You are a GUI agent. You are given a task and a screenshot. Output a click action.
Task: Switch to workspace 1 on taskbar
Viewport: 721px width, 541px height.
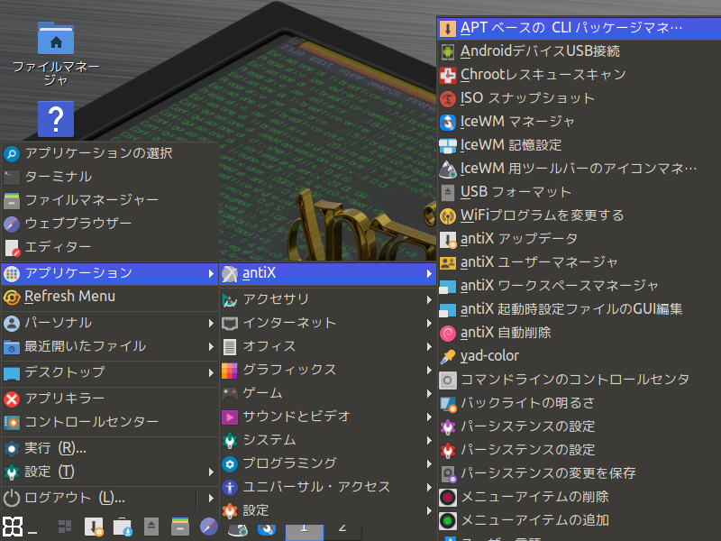305,531
